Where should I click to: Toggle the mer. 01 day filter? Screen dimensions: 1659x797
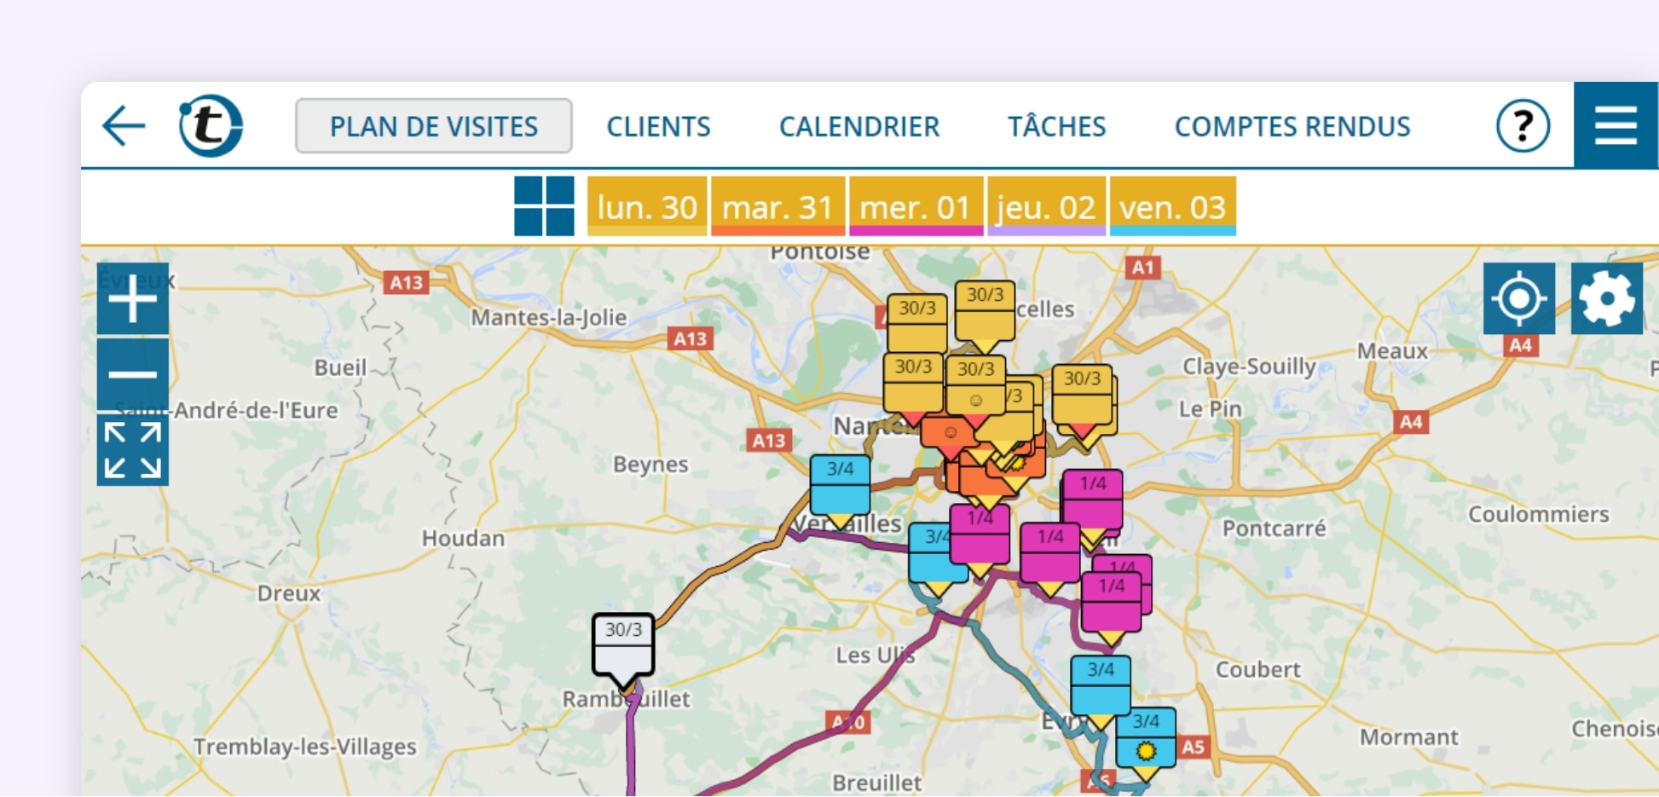tap(916, 206)
